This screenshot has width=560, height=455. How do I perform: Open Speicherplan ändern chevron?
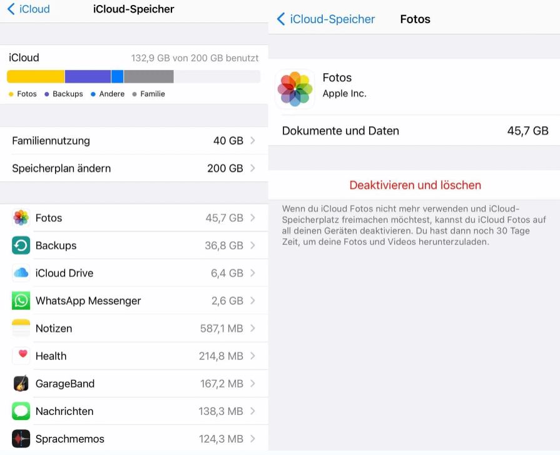coord(253,168)
